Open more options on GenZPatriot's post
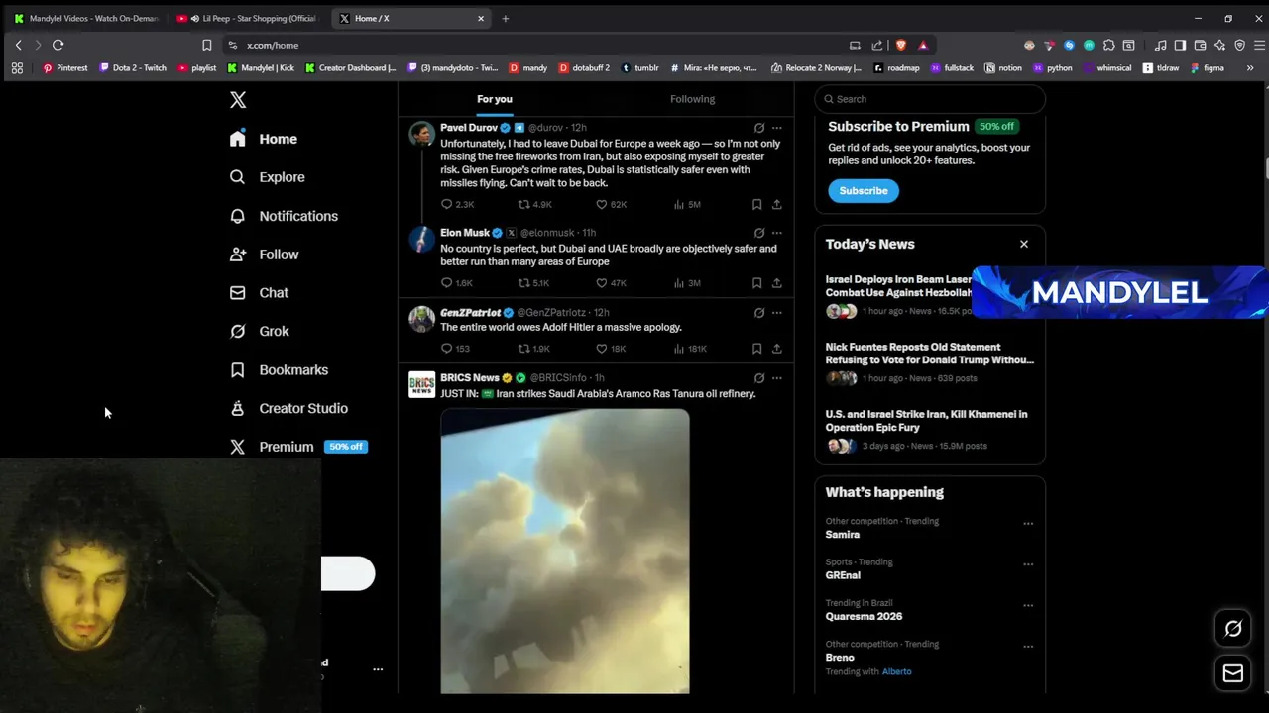This screenshot has height=713, width=1269. click(x=777, y=313)
